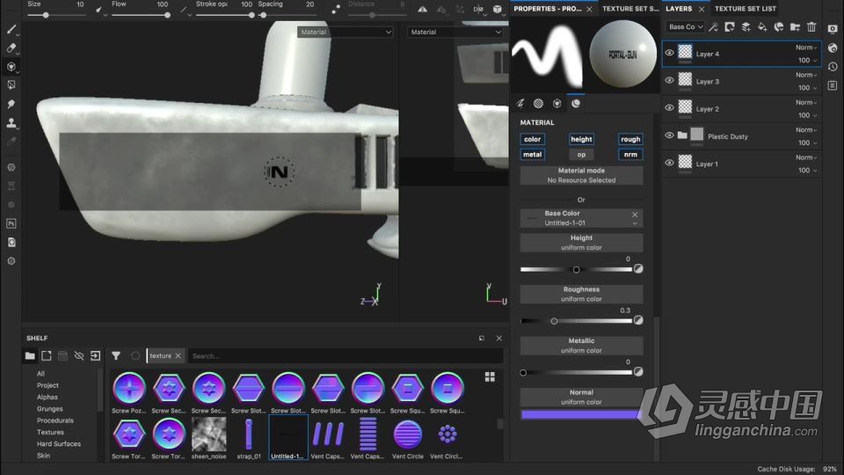Click the lazy mouse icon beside Distance
Viewport: 844px width, 475px height.
(x=336, y=9)
